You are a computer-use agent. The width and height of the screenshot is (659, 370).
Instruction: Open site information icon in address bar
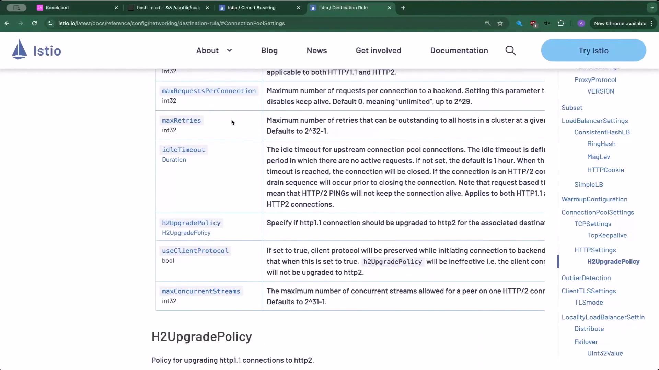pyautogui.click(x=51, y=23)
